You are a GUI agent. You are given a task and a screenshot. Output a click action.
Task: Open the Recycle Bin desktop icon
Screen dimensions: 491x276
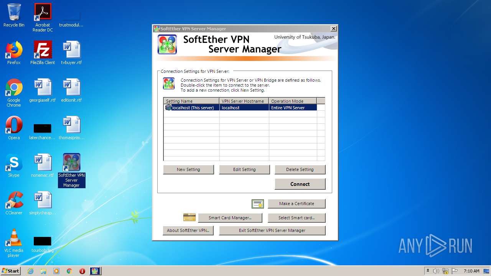click(14, 15)
